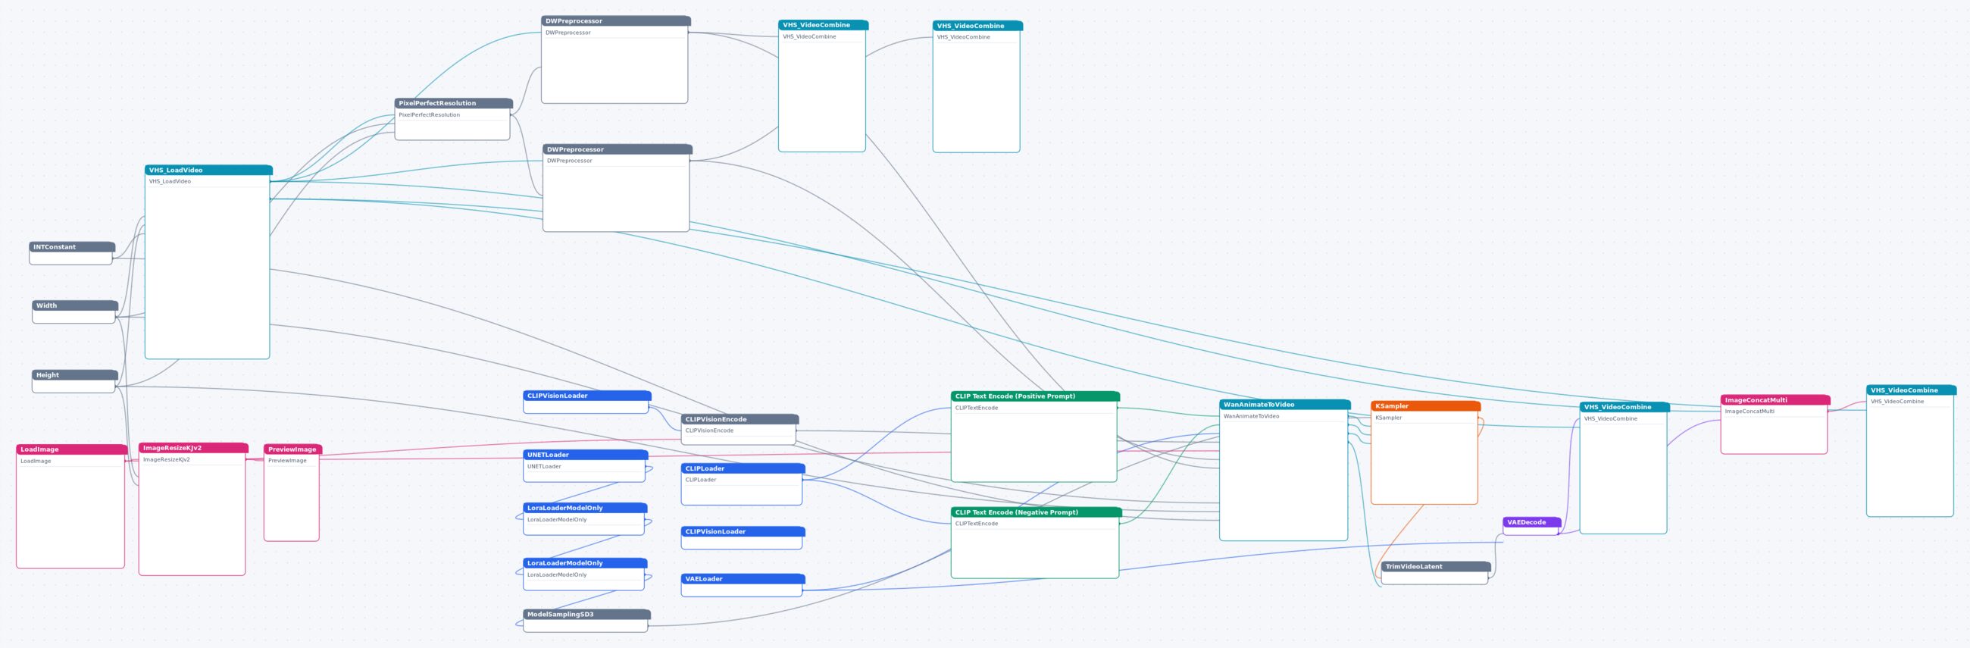1970x648 pixels.
Task: Click the LoadImage node title bar
Action: (72, 450)
